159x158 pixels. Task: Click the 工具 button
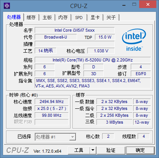pos(79,150)
